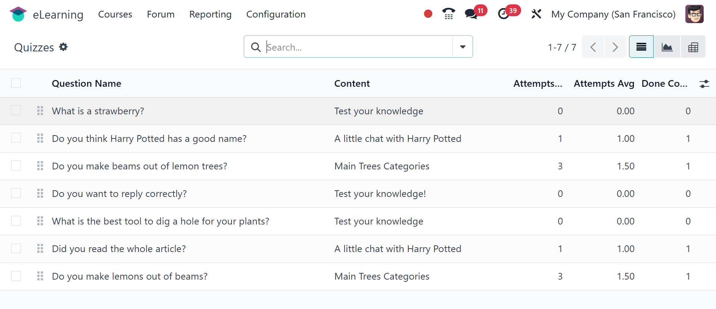Click the eLearning app logo icon
Screen dimensions: 716x309
pos(18,14)
